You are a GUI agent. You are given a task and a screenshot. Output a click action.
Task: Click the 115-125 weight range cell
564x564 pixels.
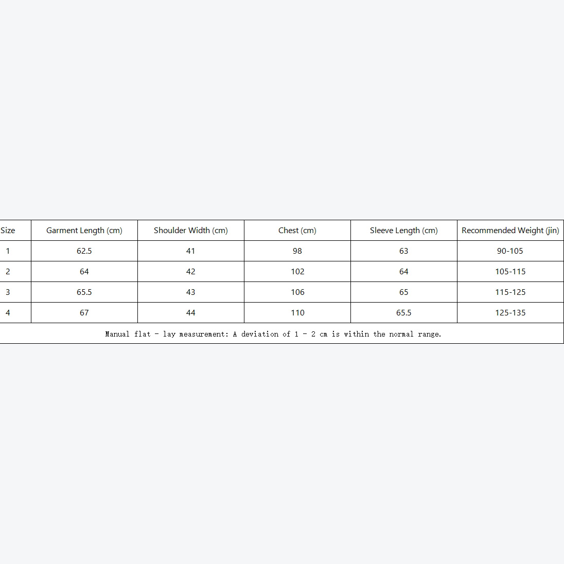510,292
